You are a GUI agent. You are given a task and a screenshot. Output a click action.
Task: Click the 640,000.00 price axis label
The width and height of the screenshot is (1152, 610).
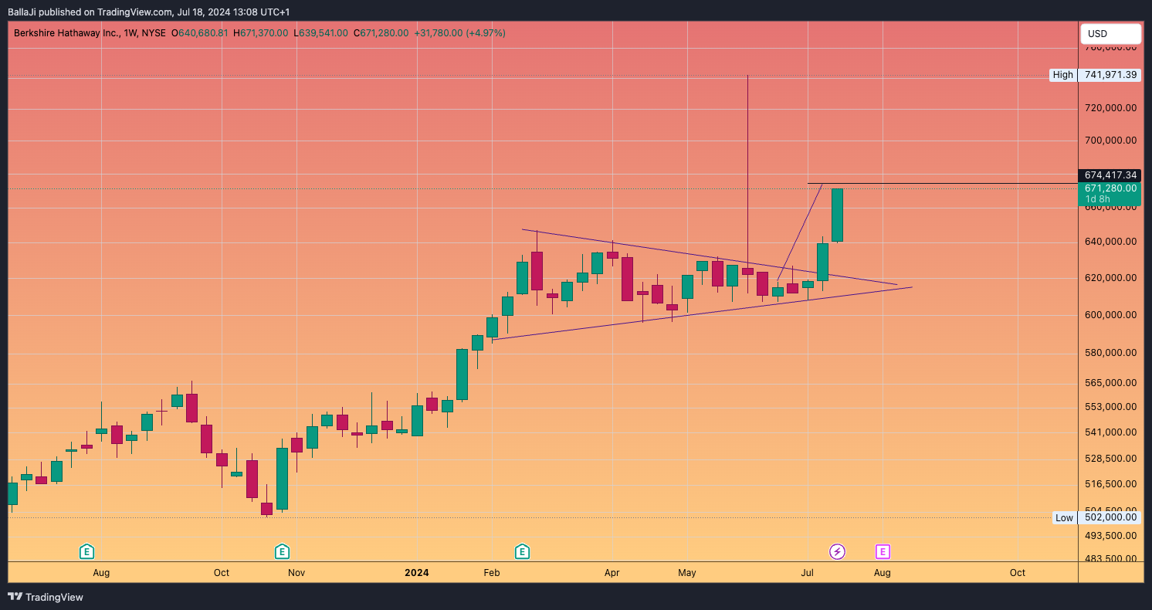pos(1110,242)
